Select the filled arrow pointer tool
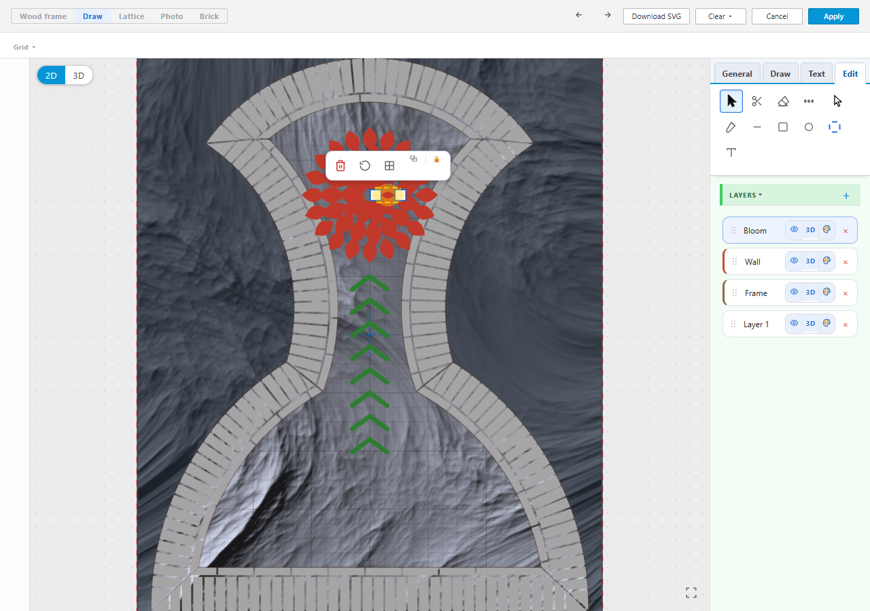Viewport: 870px width, 611px height. point(731,101)
